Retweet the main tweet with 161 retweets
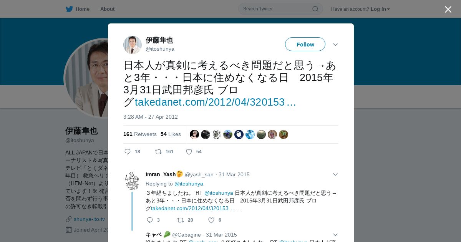The height and width of the screenshot is (242, 461). [158, 152]
